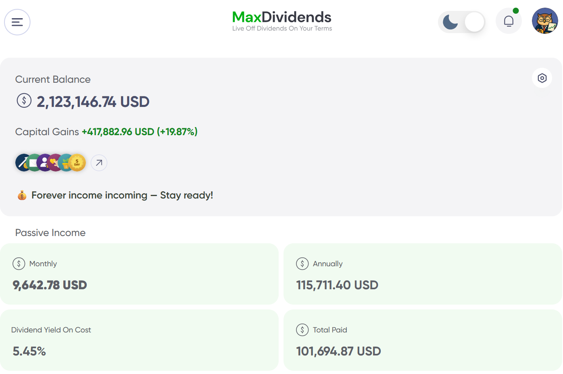Select the 101,694.87 USD total paid value
This screenshot has width=563, height=374.
tap(339, 351)
